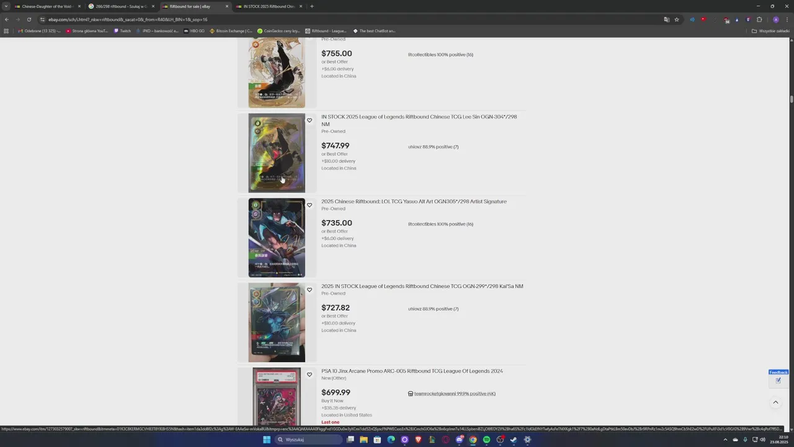Open Windows Start menu
794x447 pixels.
point(267,440)
